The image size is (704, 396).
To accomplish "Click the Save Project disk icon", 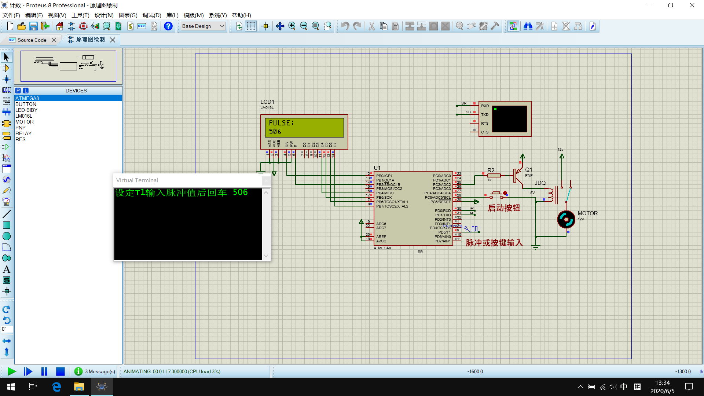I will coord(33,26).
